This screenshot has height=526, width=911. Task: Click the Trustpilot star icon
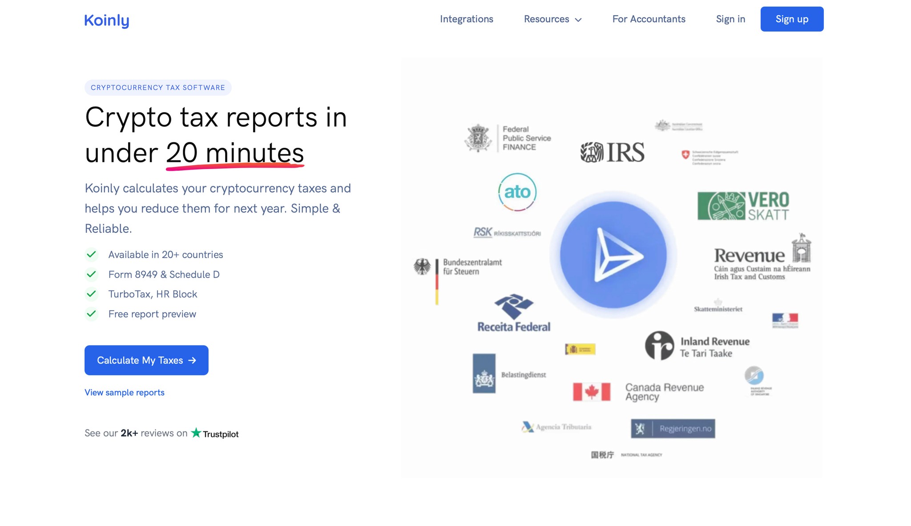tap(196, 433)
